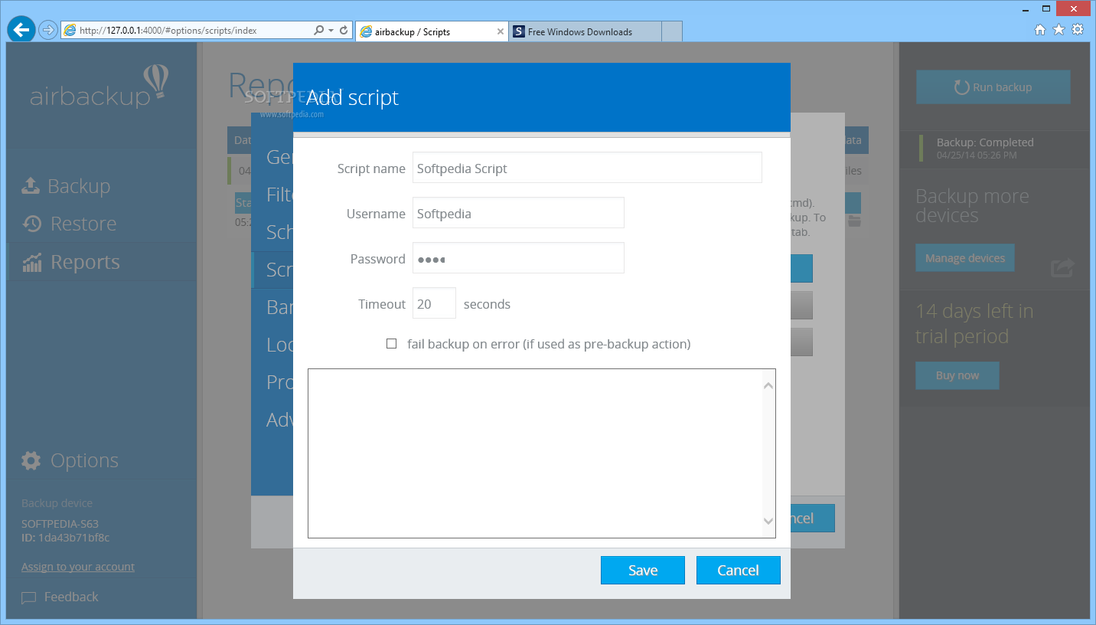Refresh the page with the reload icon

pyautogui.click(x=344, y=31)
